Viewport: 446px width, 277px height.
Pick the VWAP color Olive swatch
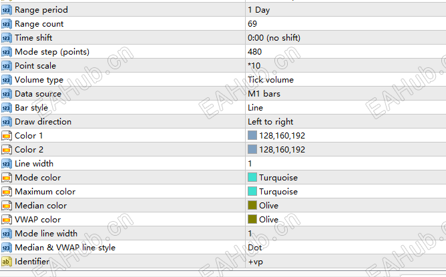[252, 219]
